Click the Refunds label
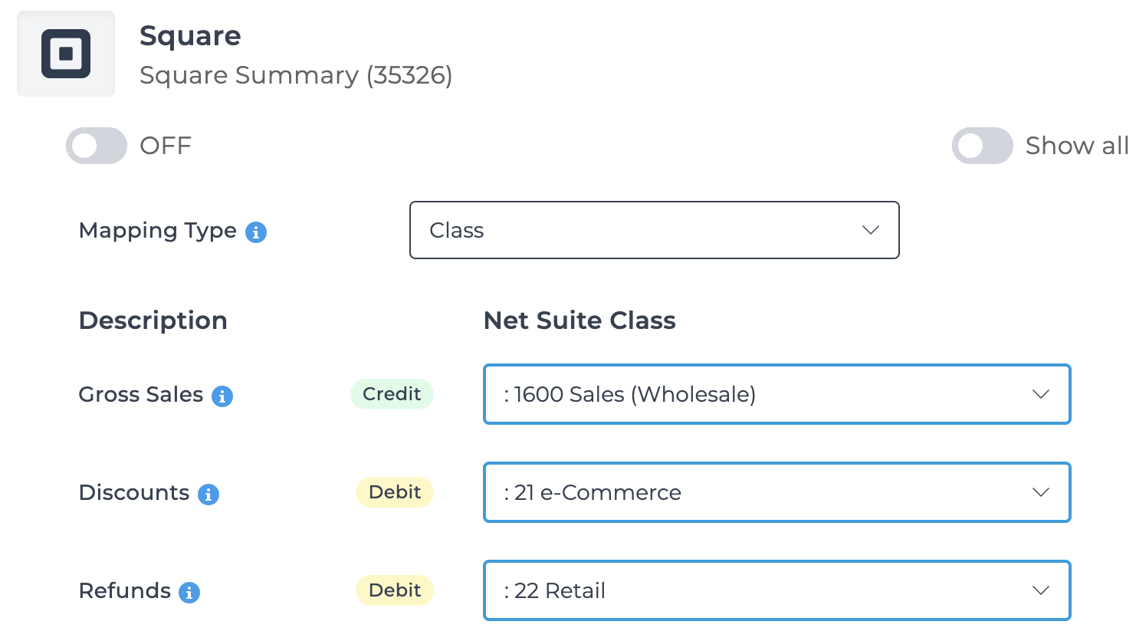1136x641 pixels. click(125, 590)
